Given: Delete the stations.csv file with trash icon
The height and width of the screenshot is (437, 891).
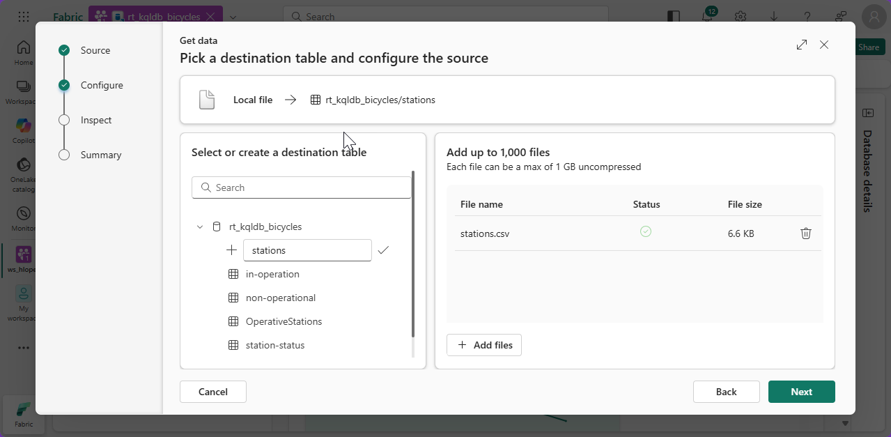Looking at the screenshot, I should (x=805, y=233).
